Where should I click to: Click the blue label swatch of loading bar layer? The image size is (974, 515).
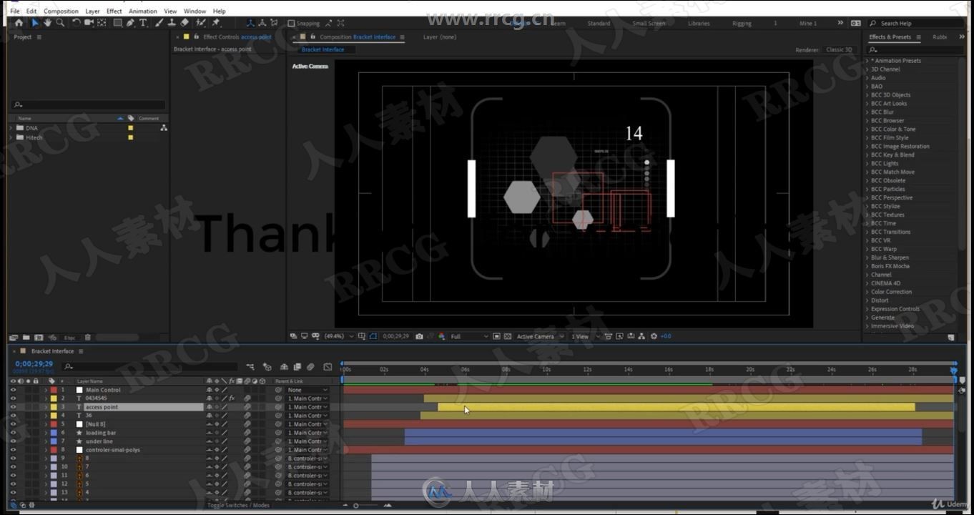(54, 433)
